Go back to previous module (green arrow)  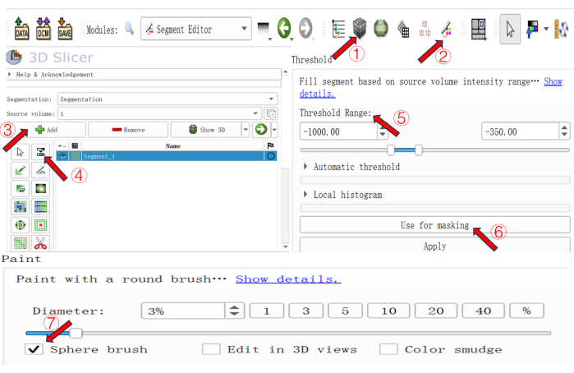pyautogui.click(x=283, y=28)
